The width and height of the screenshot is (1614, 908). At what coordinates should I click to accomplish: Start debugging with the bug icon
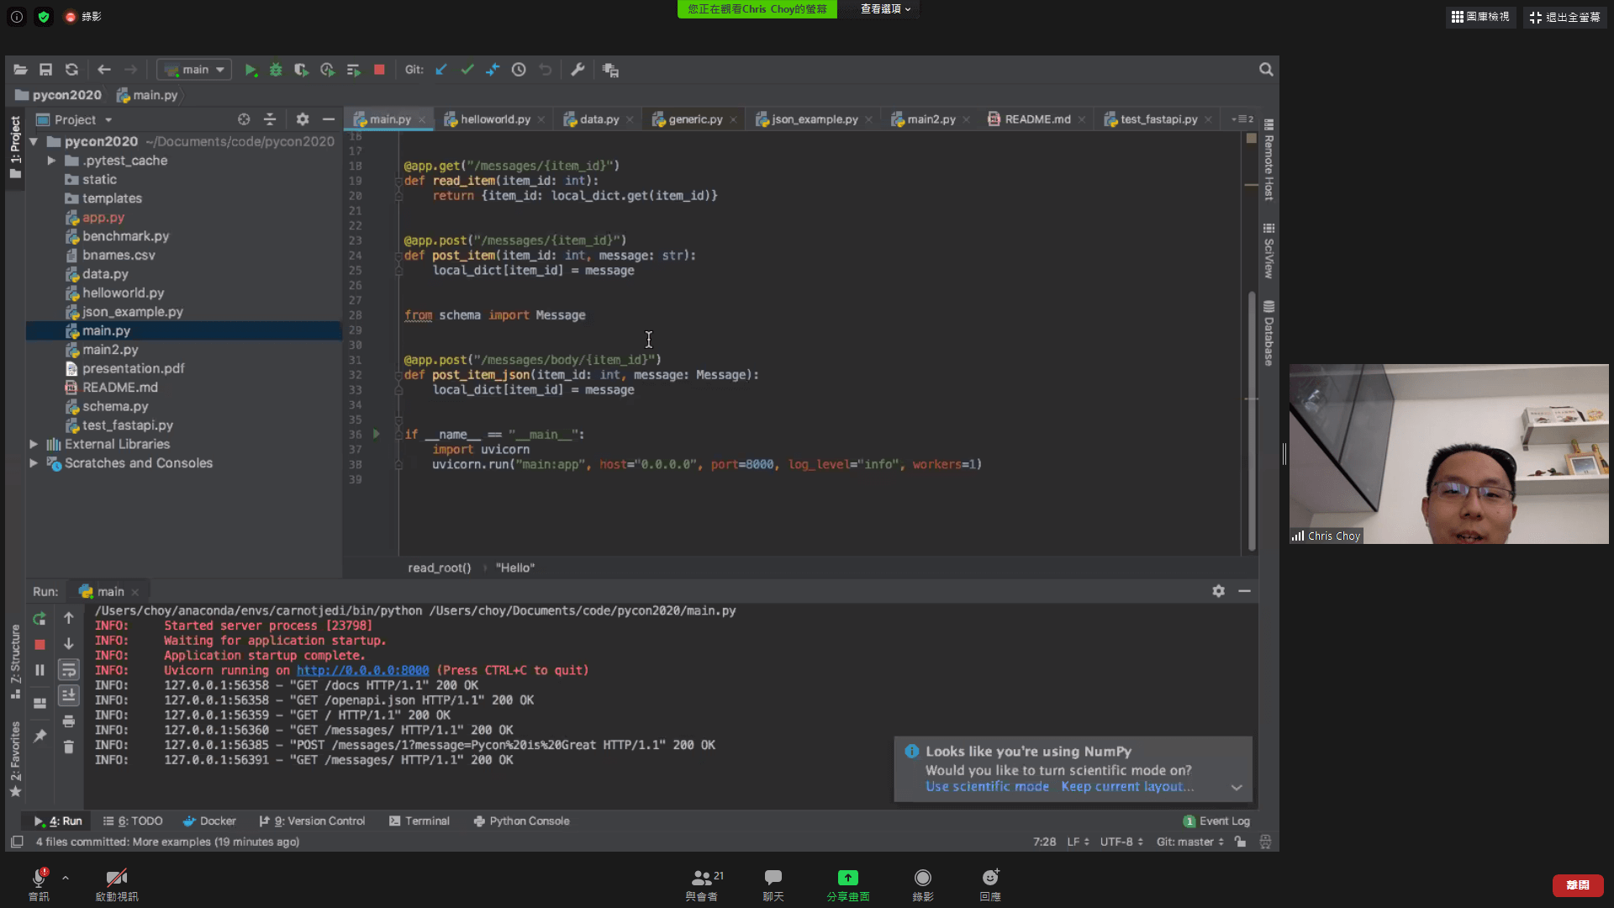pyautogui.click(x=276, y=70)
